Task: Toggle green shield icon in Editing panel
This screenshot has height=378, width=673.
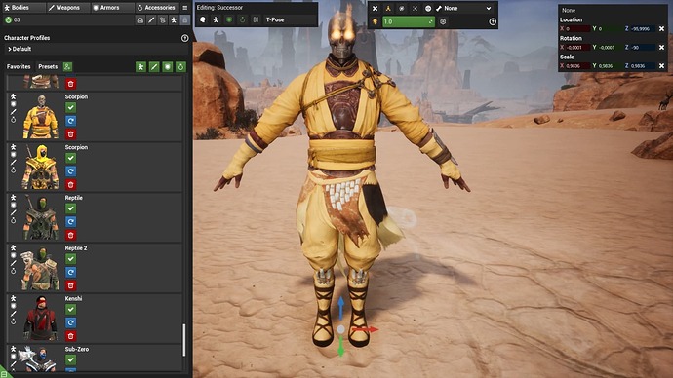Action: click(229, 19)
